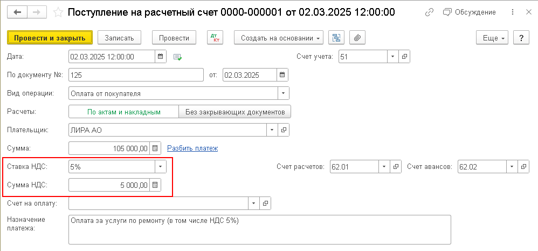Image resolution: width=538 pixels, height=251 pixels.
Task: Expand the Плательщик dropdown
Action: [x=272, y=130]
